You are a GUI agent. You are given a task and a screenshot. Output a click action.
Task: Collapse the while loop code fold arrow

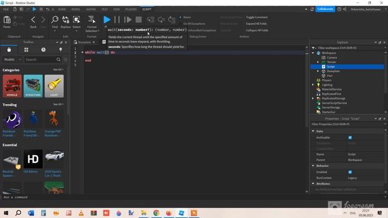click(82, 53)
